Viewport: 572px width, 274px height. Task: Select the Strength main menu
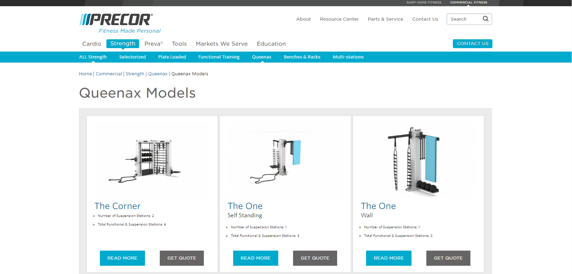(123, 44)
